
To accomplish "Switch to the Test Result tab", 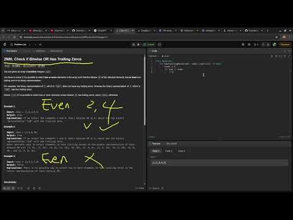I will point(172,144).
